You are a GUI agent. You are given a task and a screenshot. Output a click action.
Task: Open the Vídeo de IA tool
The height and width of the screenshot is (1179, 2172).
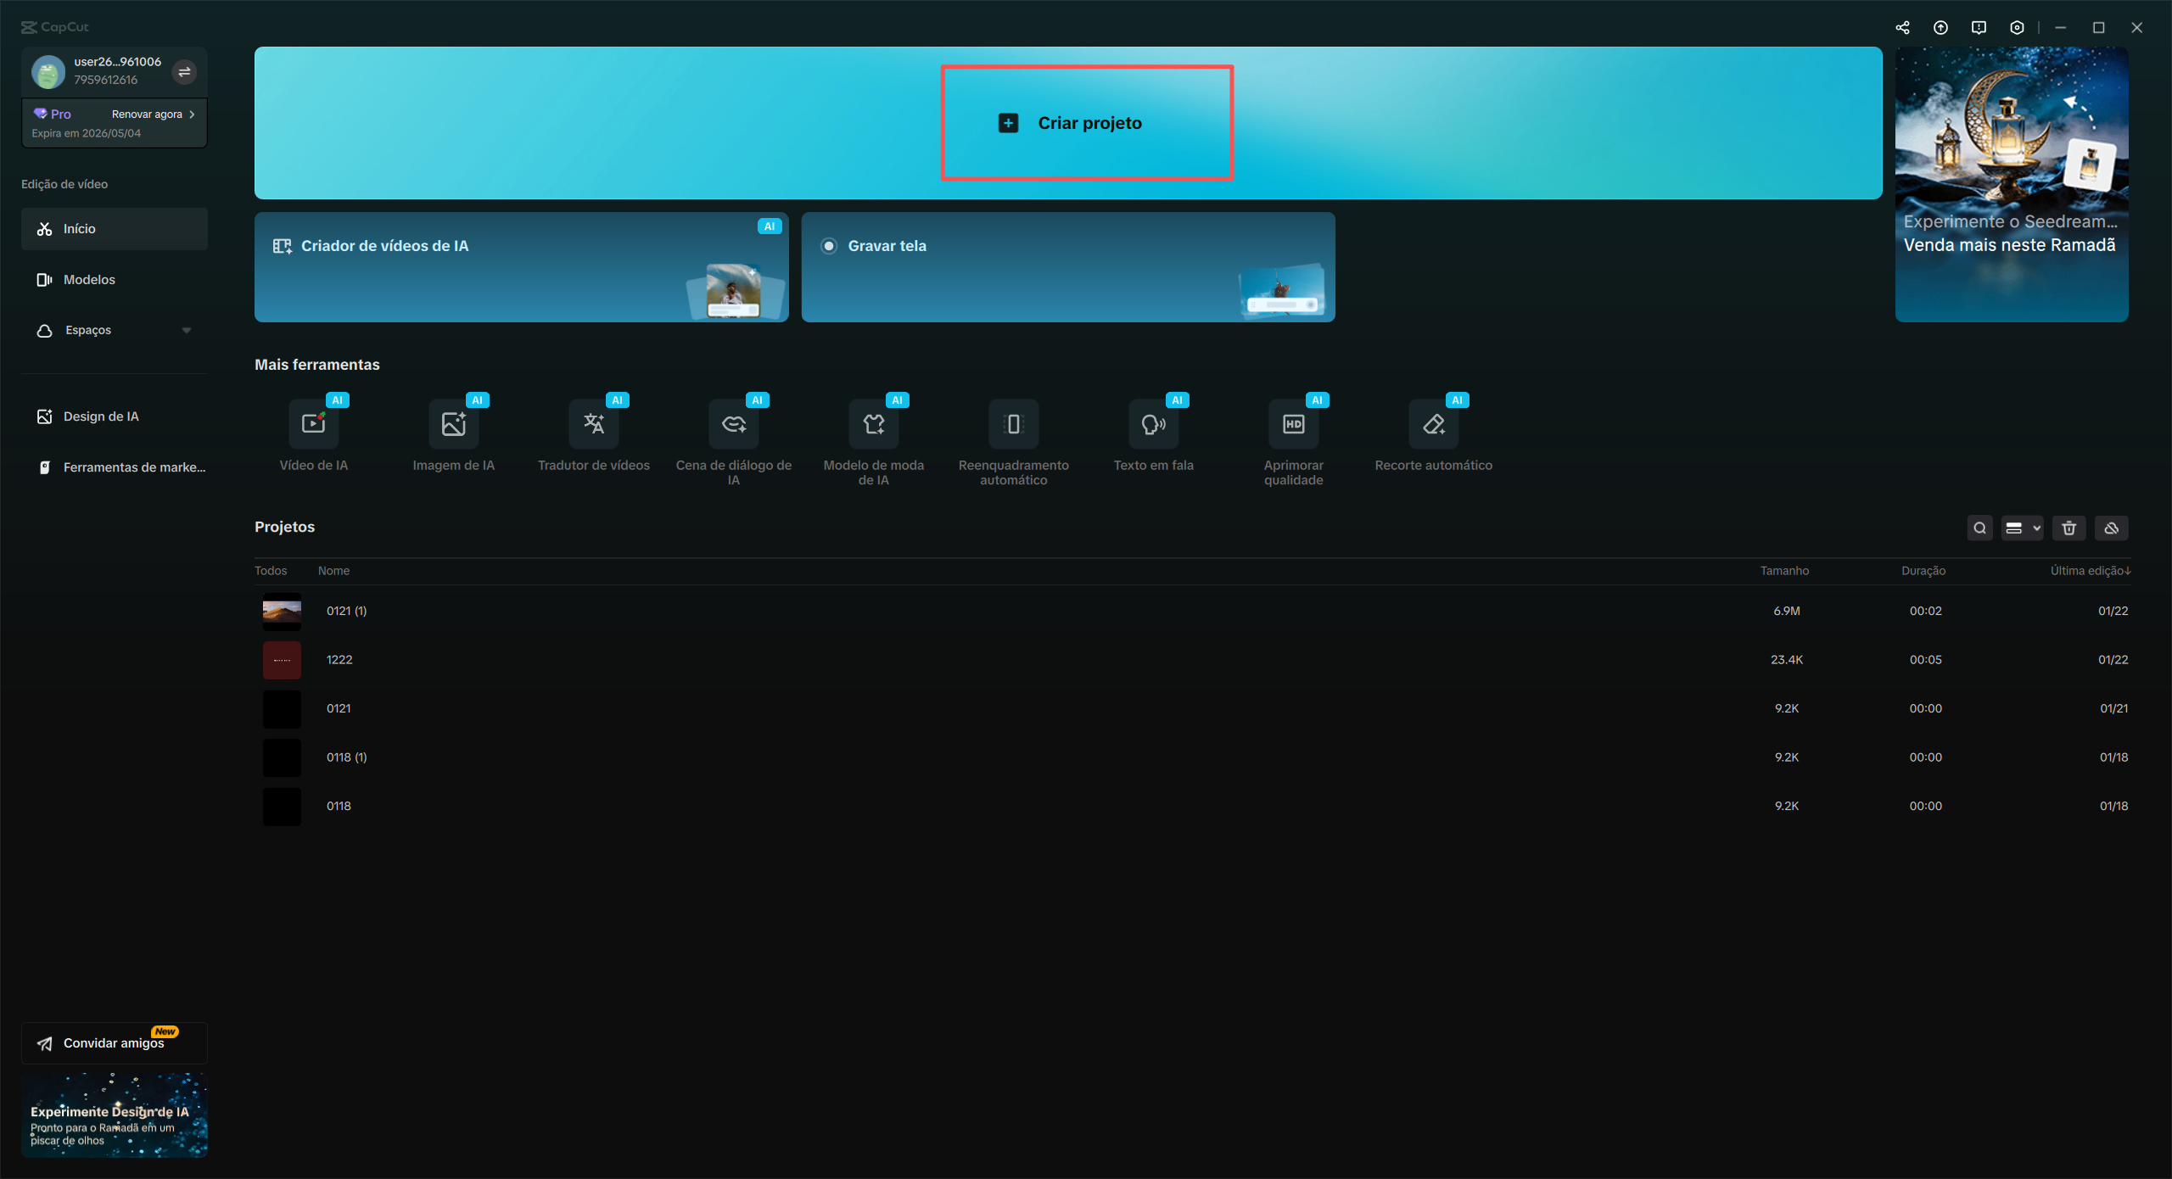(x=313, y=424)
